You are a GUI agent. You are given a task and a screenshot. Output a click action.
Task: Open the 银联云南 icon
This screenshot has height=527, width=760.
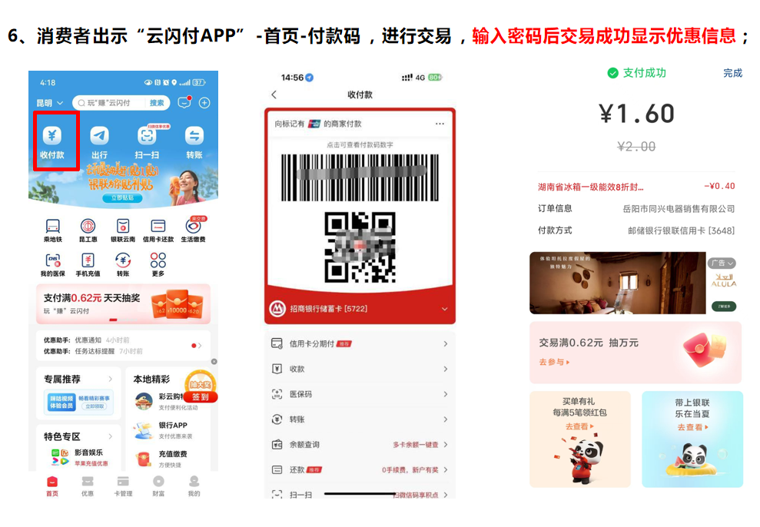tap(123, 226)
